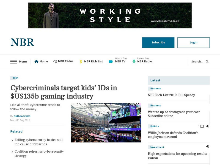Click the microphone icon for NBR Radio

[134, 61]
